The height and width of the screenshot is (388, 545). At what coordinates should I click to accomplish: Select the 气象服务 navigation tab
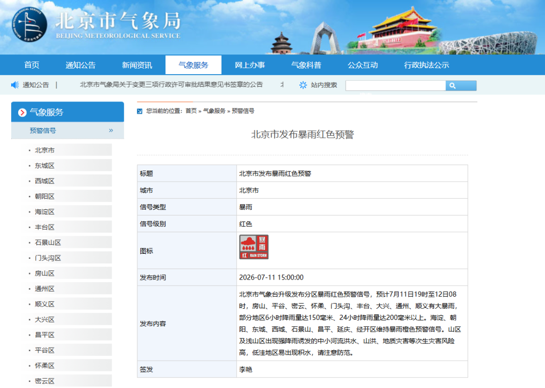pyautogui.click(x=193, y=65)
